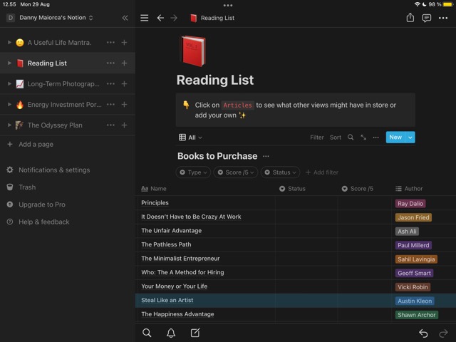Image resolution: width=456 pixels, height=342 pixels.
Task: Open the hamburger menu icon
Action: coord(144,18)
